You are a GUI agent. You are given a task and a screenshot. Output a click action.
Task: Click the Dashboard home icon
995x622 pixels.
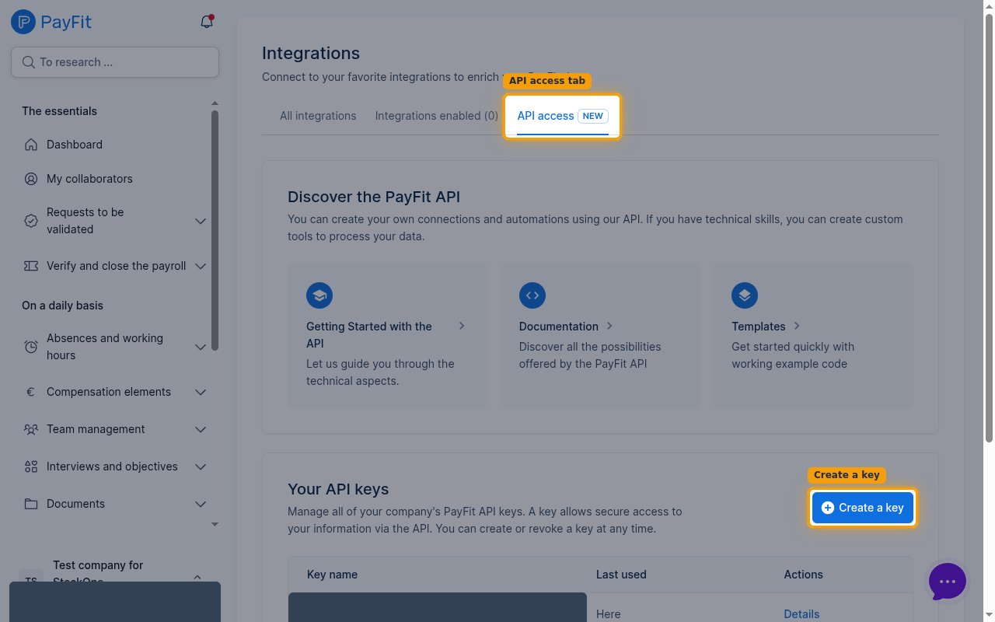31,145
